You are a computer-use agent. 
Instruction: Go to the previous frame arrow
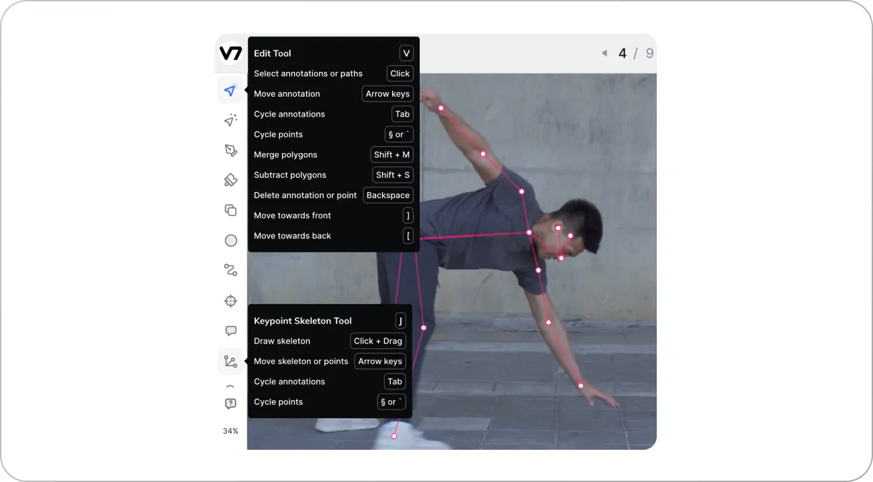604,52
